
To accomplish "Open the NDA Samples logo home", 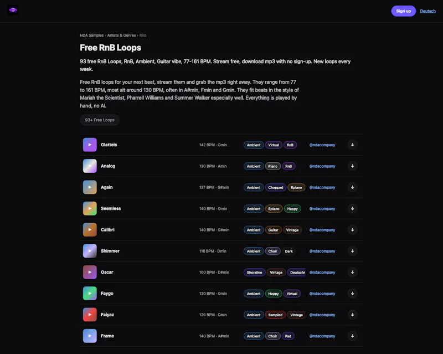I will [x=13, y=10].
